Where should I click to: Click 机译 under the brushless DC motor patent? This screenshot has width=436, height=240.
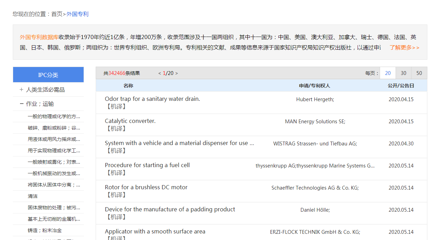point(116,195)
